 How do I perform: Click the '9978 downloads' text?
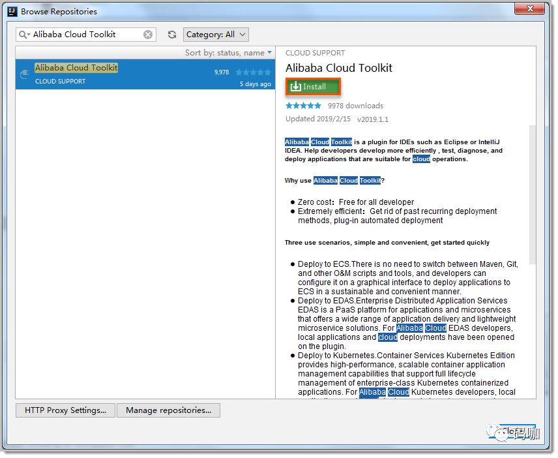pos(355,106)
